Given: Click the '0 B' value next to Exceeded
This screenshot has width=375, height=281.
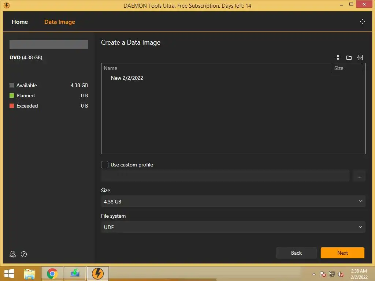Looking at the screenshot, I should pyautogui.click(x=85, y=106).
